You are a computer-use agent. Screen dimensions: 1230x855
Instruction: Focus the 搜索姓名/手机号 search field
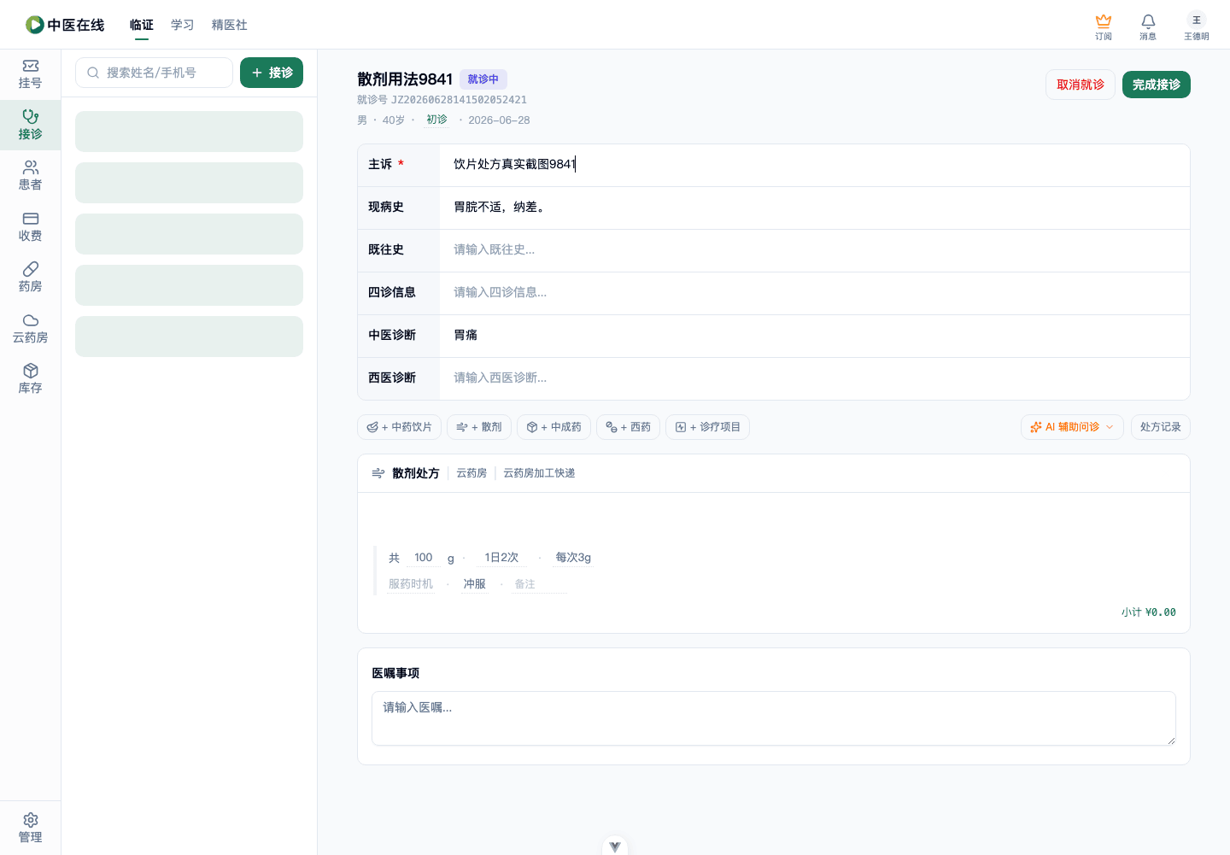[154, 73]
